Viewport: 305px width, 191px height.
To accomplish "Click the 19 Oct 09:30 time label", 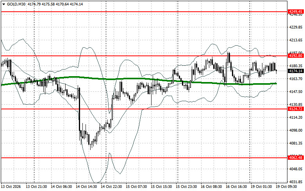I will pyautogui.click(x=286, y=187).
